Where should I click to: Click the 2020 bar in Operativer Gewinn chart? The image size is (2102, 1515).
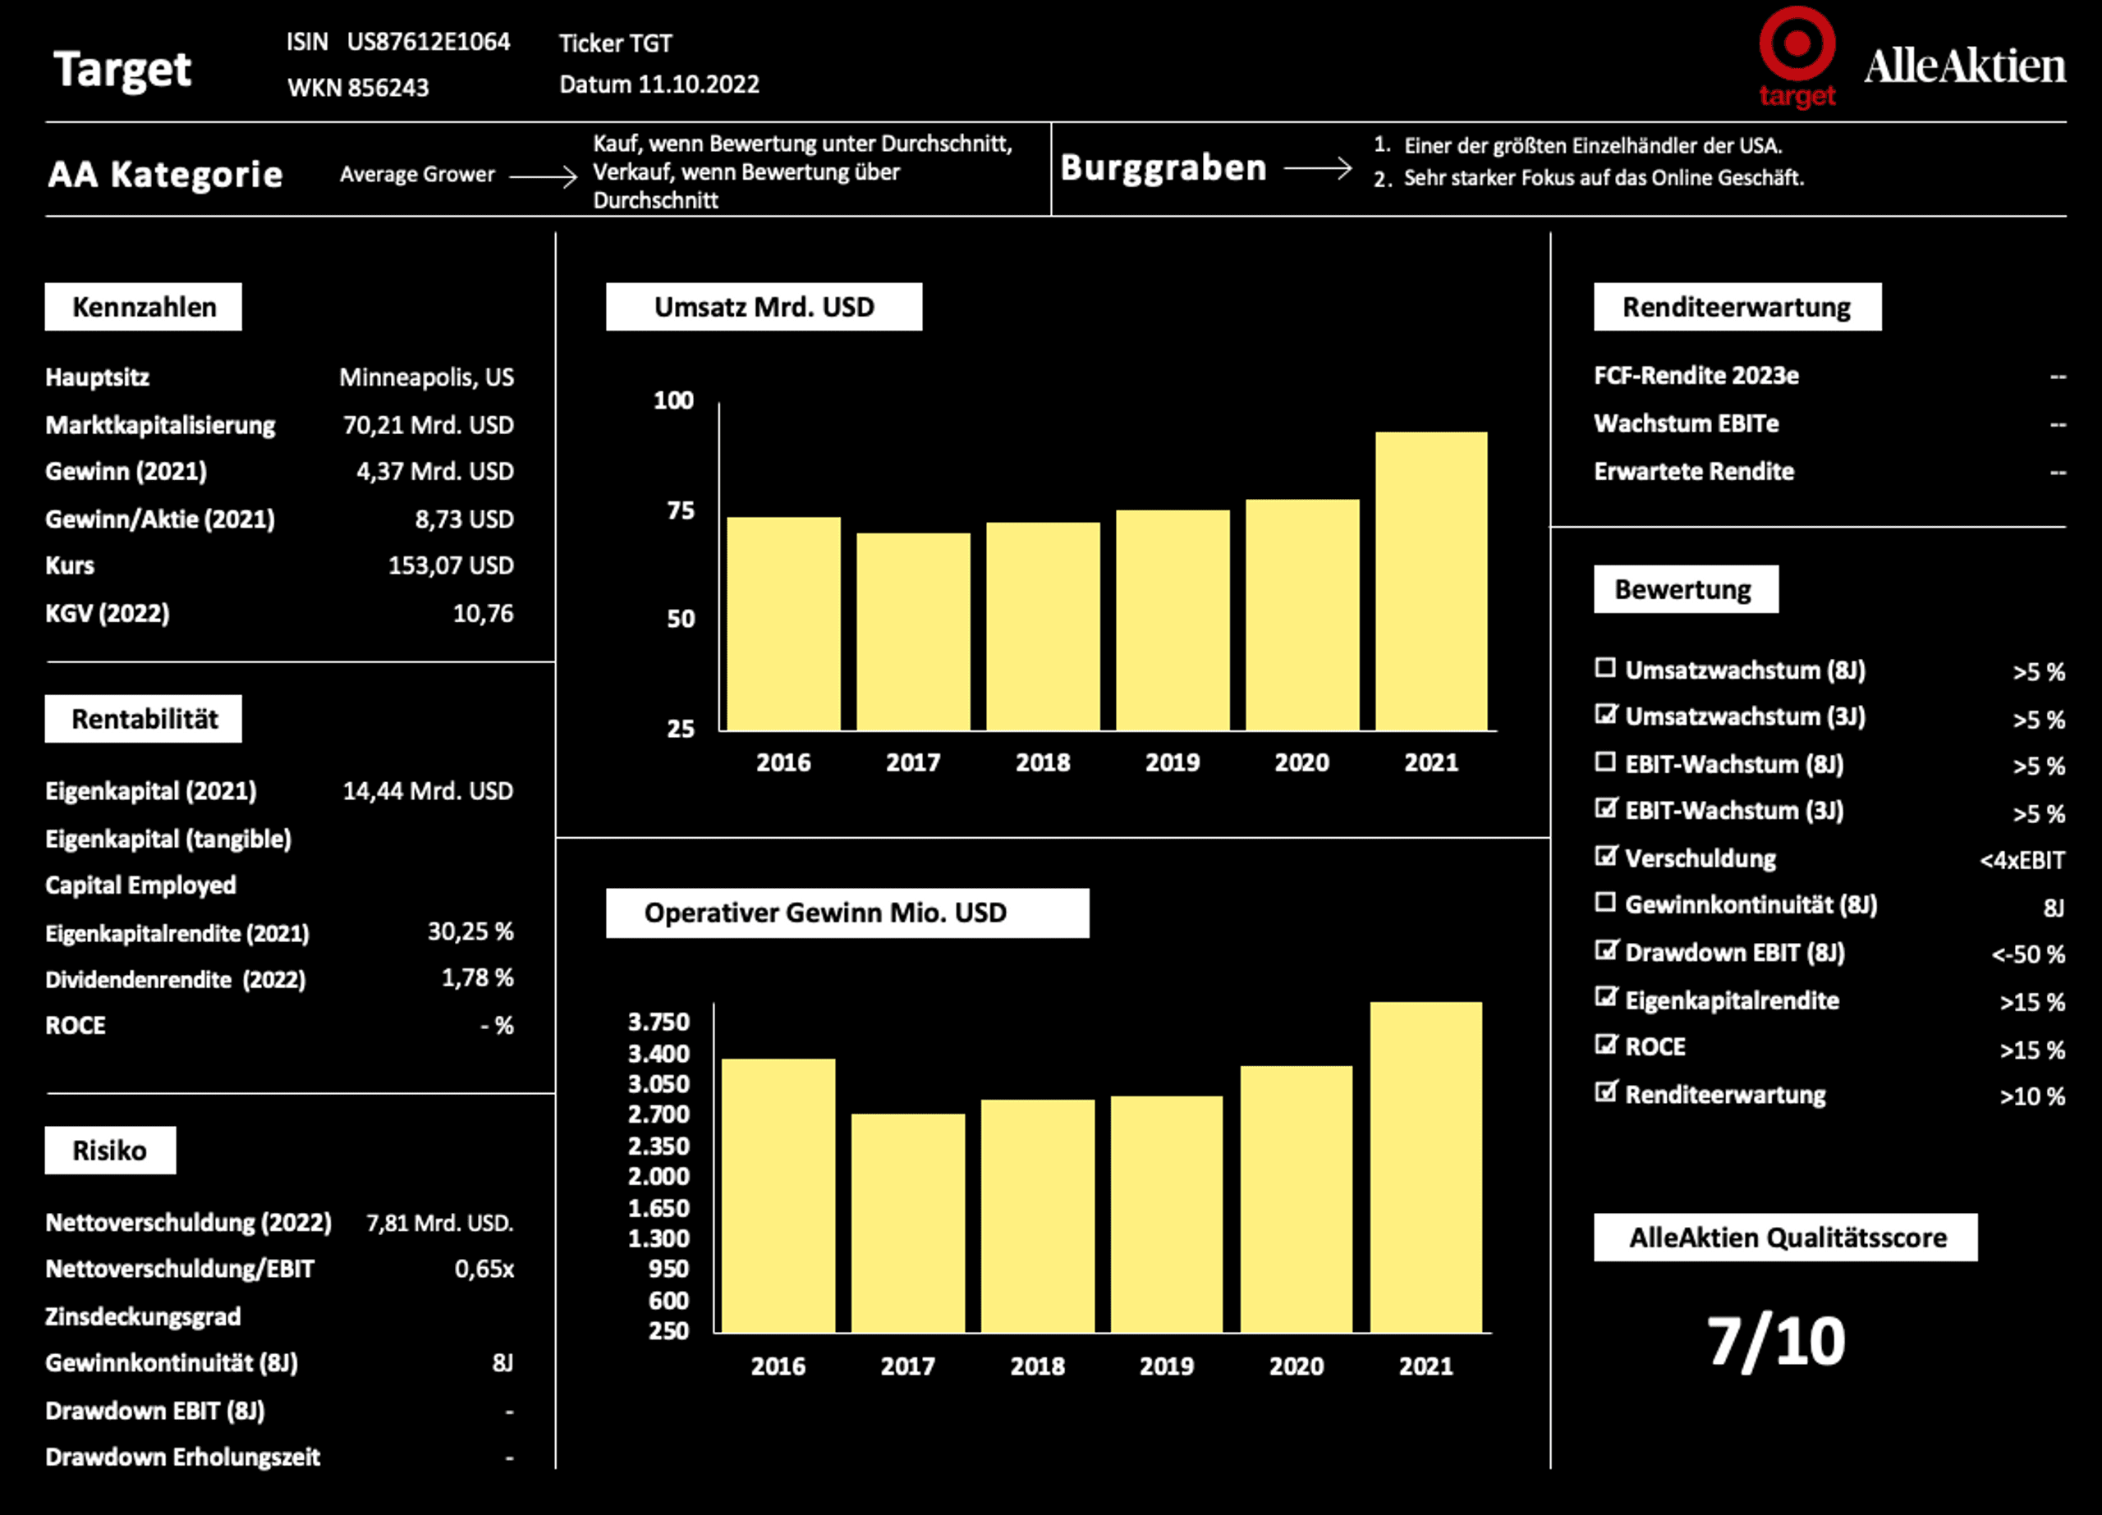point(1296,1199)
